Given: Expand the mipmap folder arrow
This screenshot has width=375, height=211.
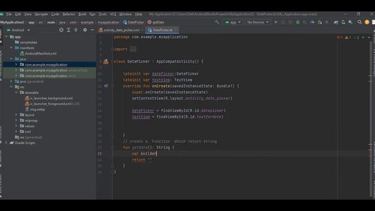Looking at the screenshot, I should click(x=16, y=120).
